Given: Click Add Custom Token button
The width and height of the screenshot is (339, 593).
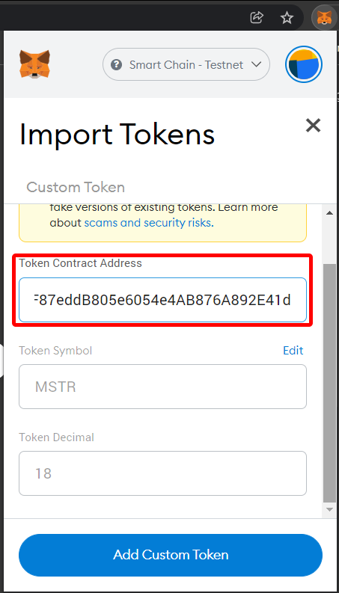Looking at the screenshot, I should (171, 555).
